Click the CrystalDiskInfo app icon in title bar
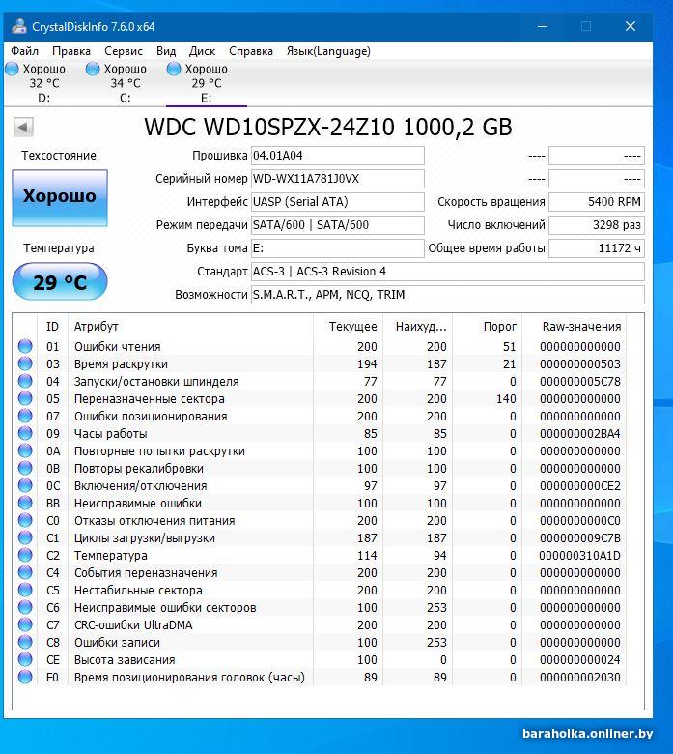The height and width of the screenshot is (754, 673). pyautogui.click(x=18, y=26)
